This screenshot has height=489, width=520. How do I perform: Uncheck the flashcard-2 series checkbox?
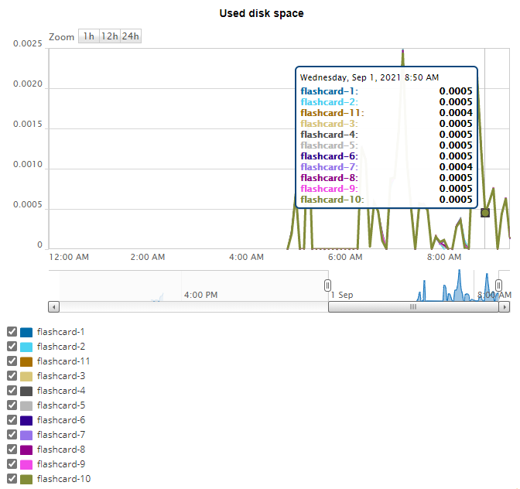[12, 346]
